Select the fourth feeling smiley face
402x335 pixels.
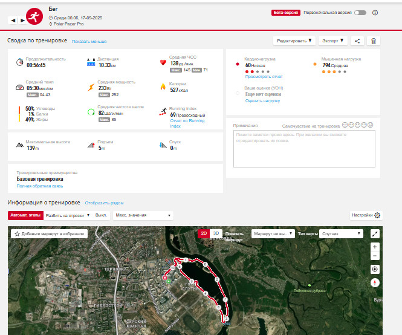tap(364, 125)
